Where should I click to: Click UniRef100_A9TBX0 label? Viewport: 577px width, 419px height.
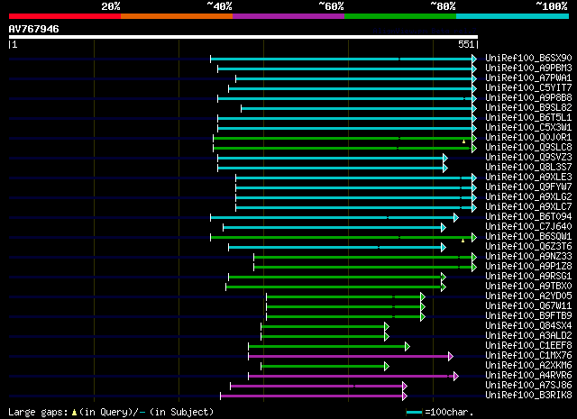click(x=528, y=287)
